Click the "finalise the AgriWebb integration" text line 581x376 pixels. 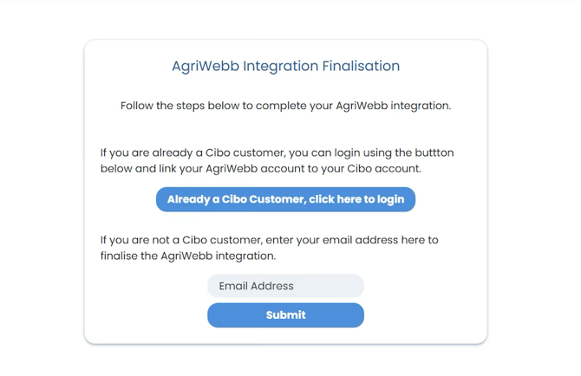[x=188, y=256]
